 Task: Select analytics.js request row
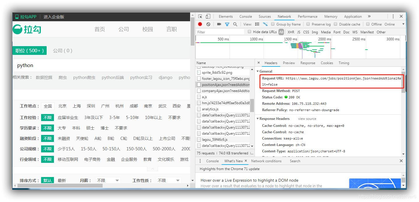223,109
